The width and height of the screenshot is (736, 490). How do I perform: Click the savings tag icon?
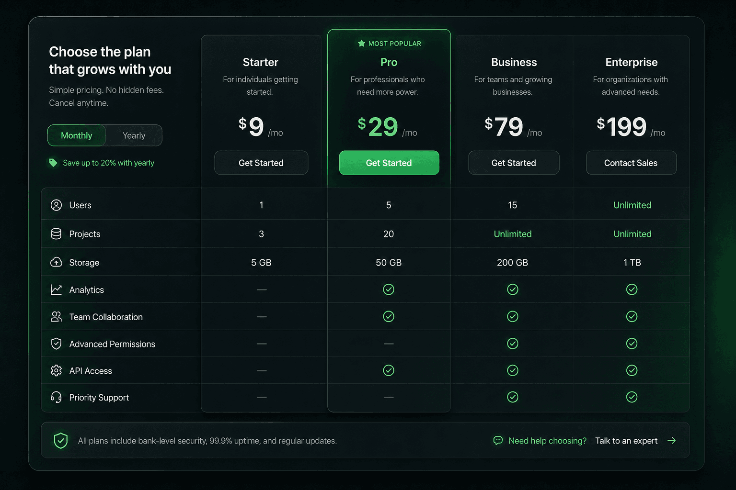coord(53,163)
